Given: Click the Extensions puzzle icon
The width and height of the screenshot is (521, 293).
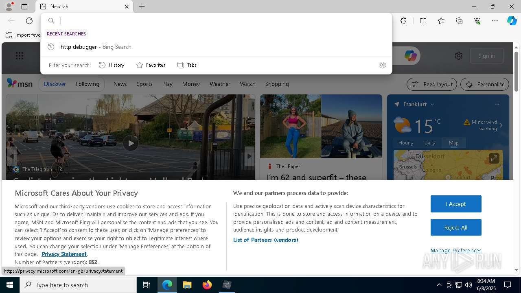Looking at the screenshot, I should (403, 21).
